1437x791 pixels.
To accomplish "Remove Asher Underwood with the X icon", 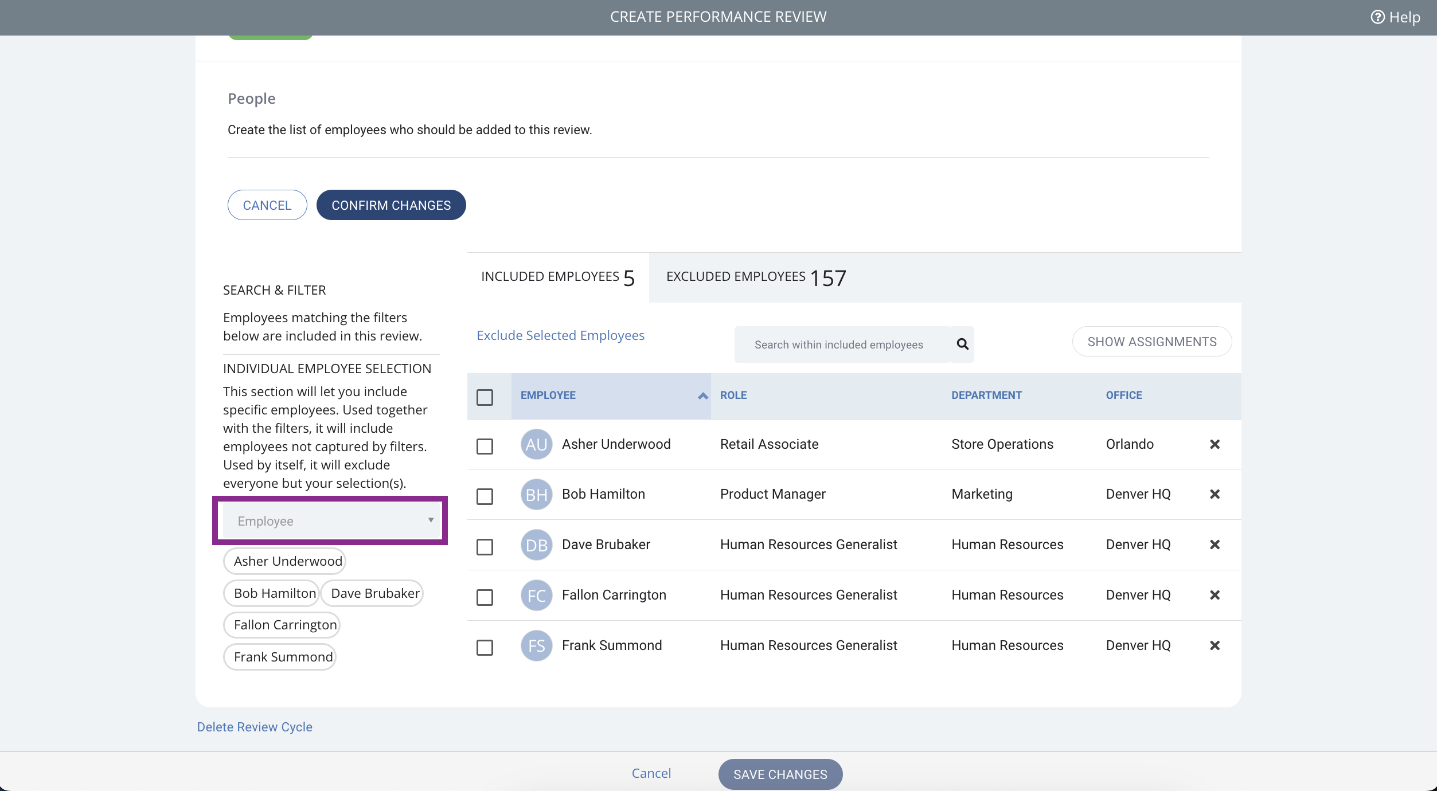I will [x=1215, y=444].
